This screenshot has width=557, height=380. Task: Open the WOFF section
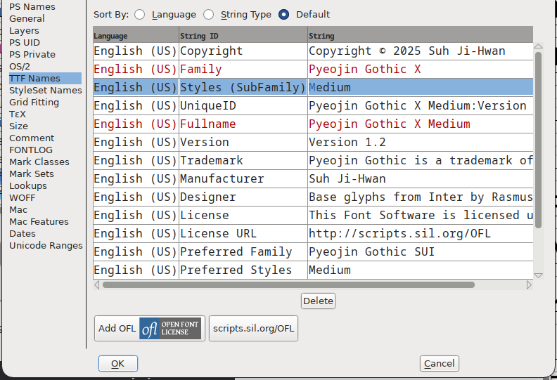coord(22,197)
